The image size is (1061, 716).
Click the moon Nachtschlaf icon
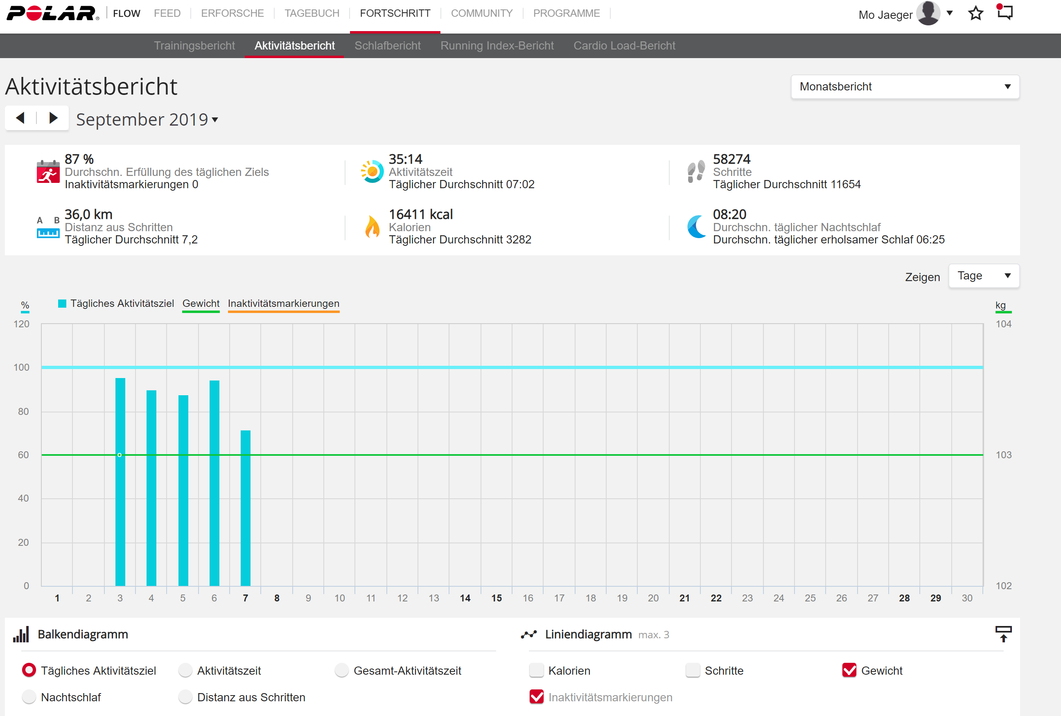point(697,226)
